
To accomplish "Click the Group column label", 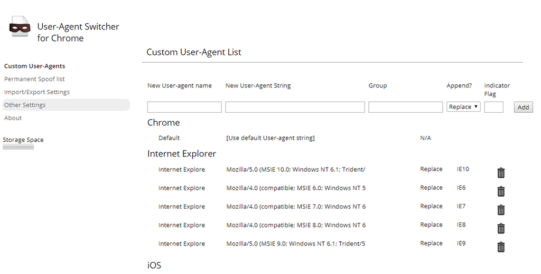I will [x=377, y=86].
